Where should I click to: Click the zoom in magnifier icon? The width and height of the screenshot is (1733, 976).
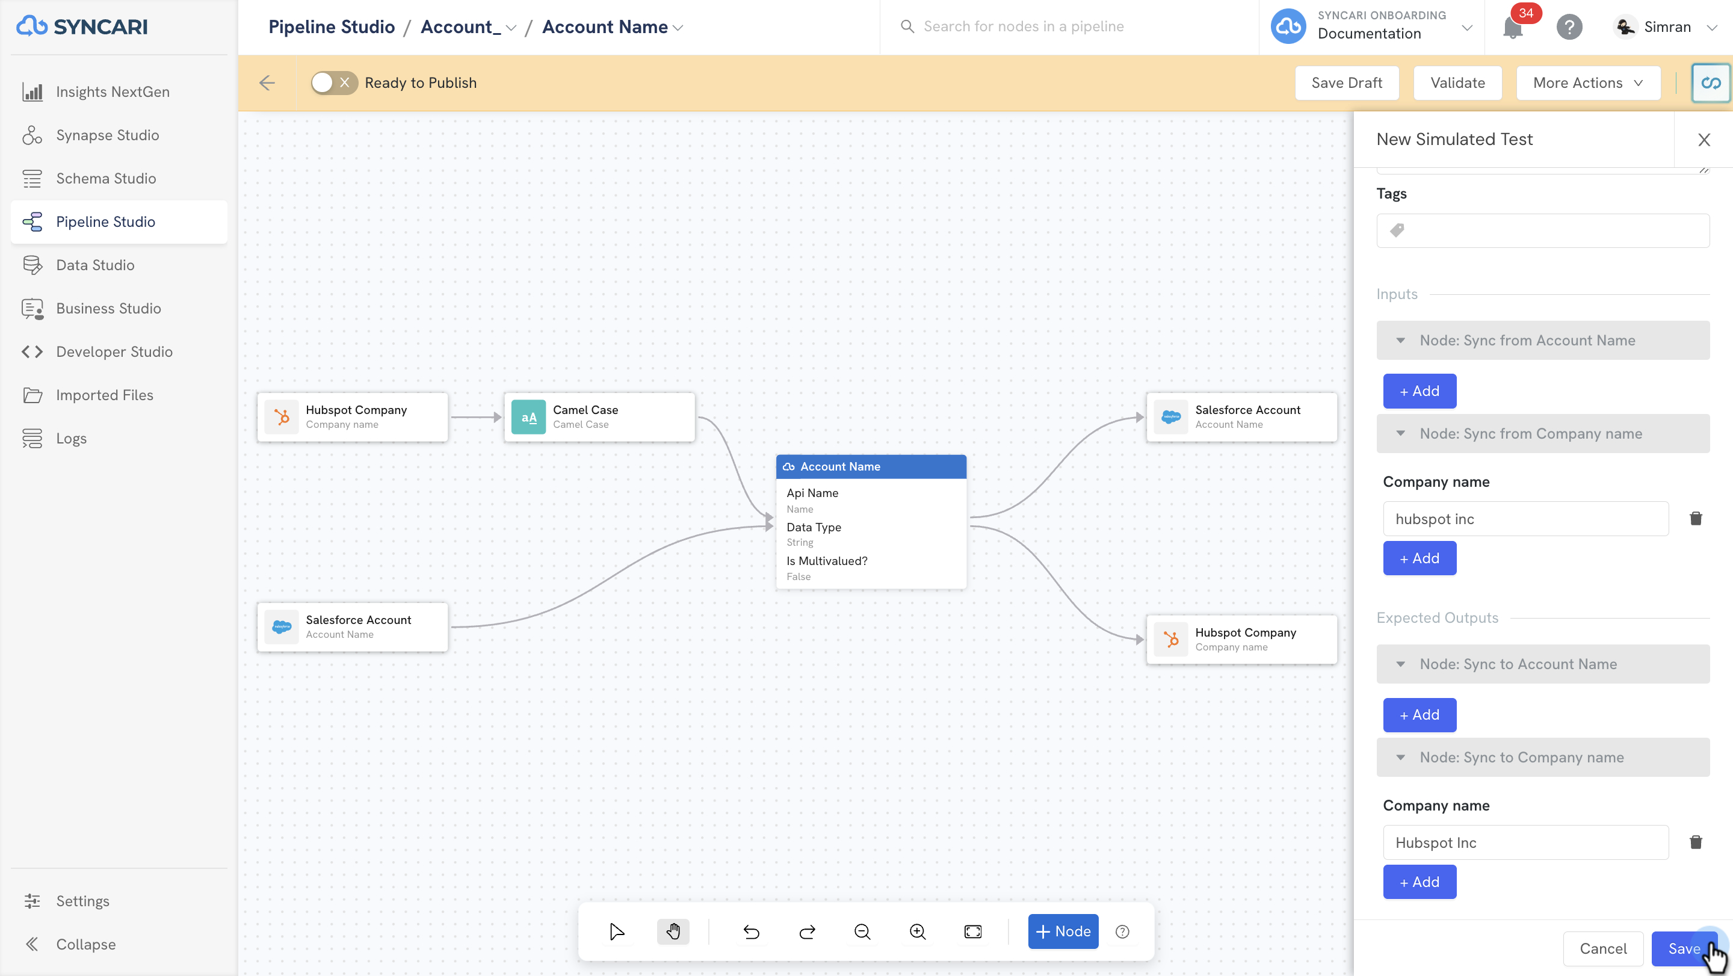pyautogui.click(x=918, y=931)
